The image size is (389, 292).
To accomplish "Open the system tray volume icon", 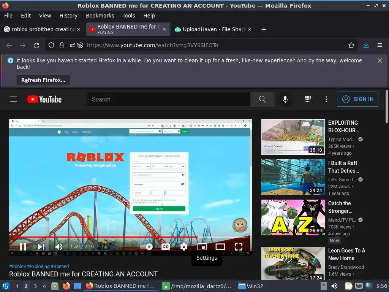I will (334, 286).
